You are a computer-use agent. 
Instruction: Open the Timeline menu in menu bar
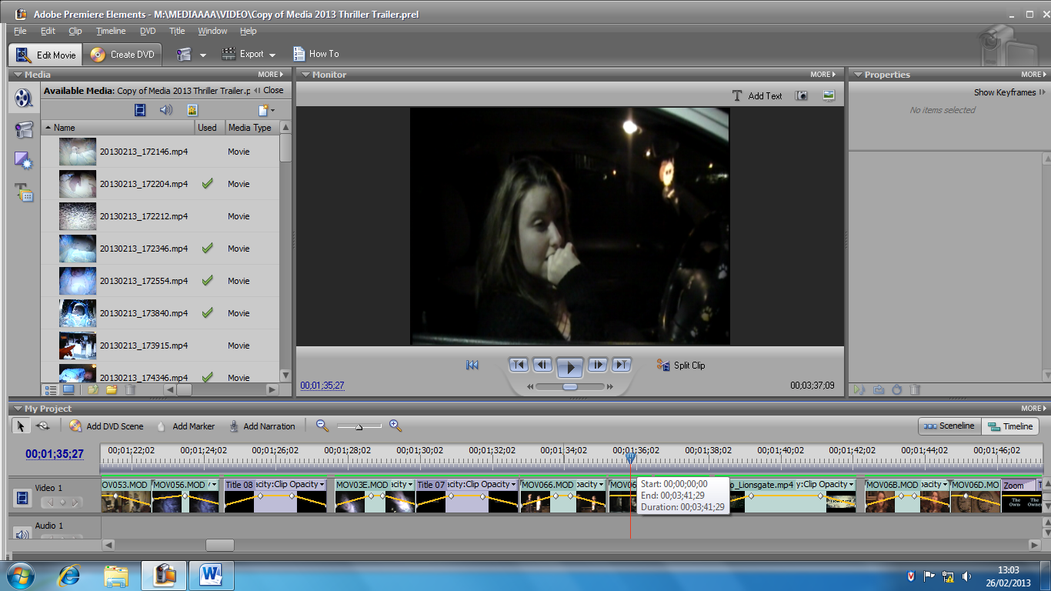(111, 31)
